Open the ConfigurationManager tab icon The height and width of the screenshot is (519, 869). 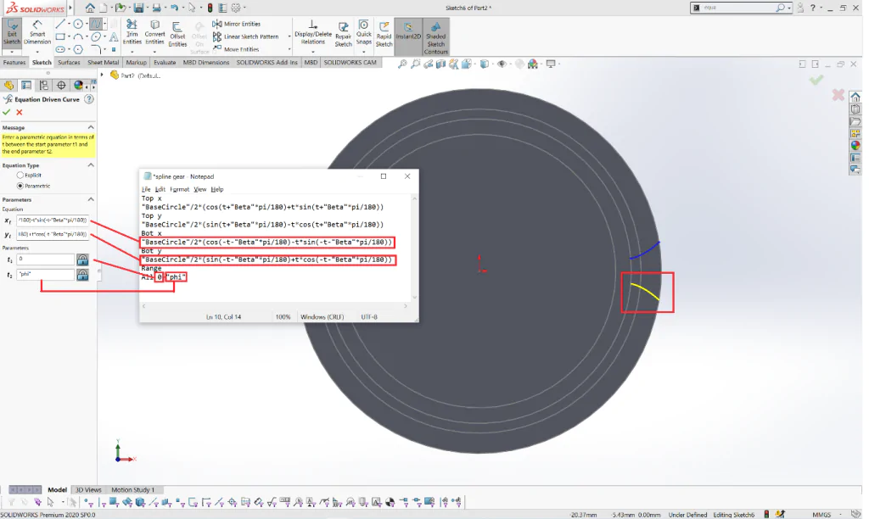[44, 86]
